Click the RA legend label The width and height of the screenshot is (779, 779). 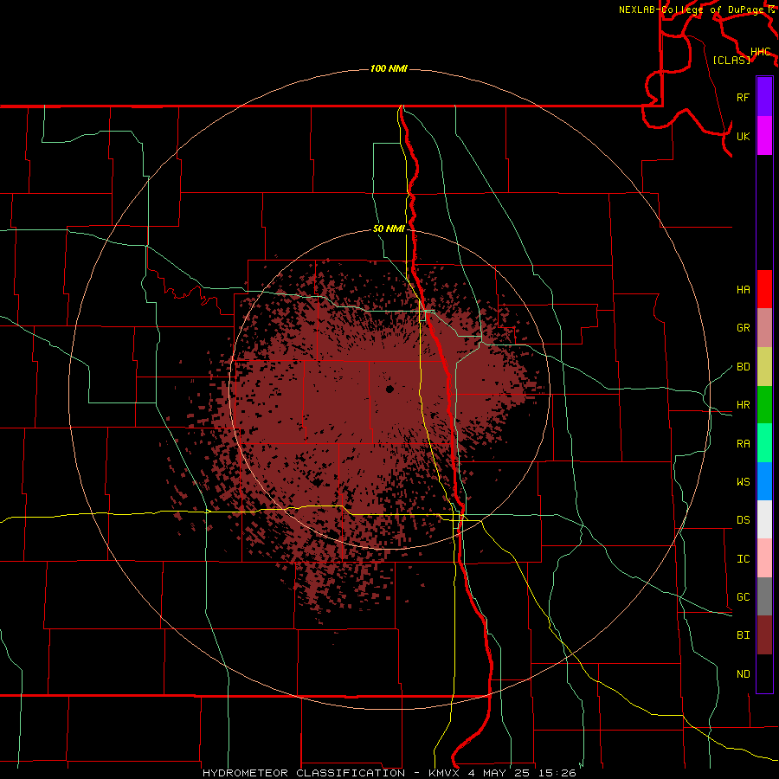click(x=743, y=444)
